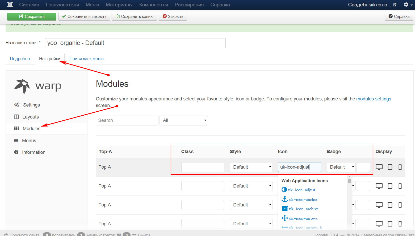Click the warp logo in sidebar

(x=37, y=86)
